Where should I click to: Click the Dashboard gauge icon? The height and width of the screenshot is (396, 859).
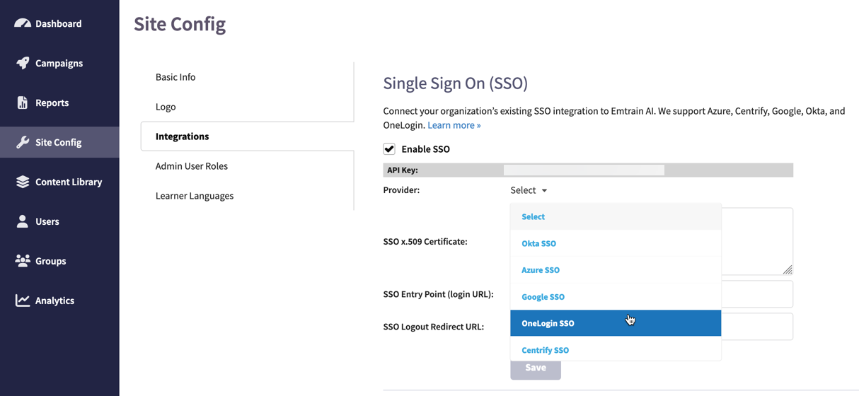23,23
